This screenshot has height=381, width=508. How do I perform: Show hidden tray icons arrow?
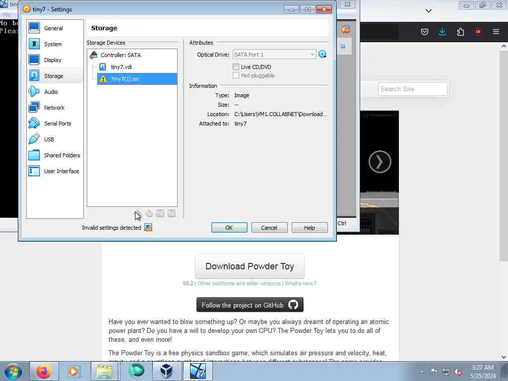(422, 372)
